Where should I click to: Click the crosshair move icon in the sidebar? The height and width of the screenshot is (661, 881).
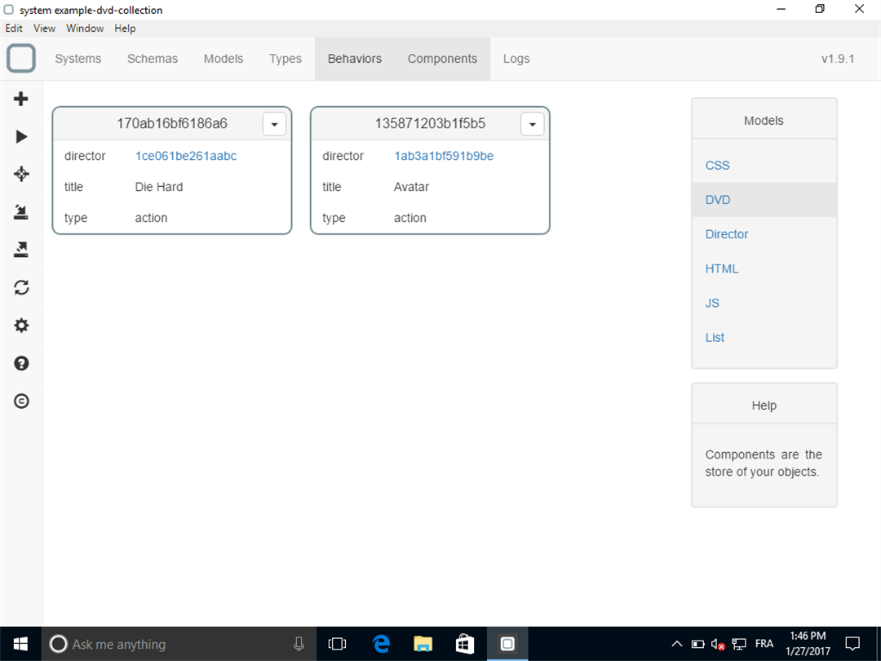point(21,174)
